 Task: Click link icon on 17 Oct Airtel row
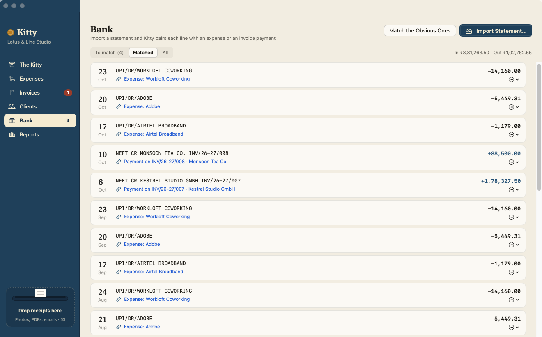[119, 134]
